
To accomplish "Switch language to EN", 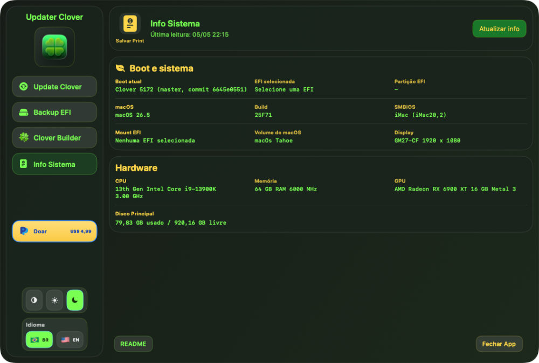I will [70, 340].
